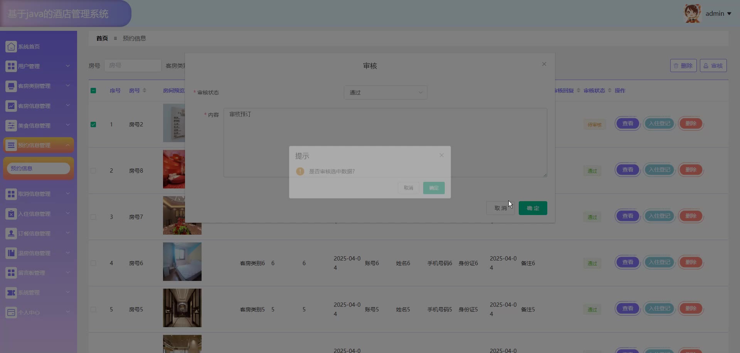Click the 客房类别6 cell

252,263
